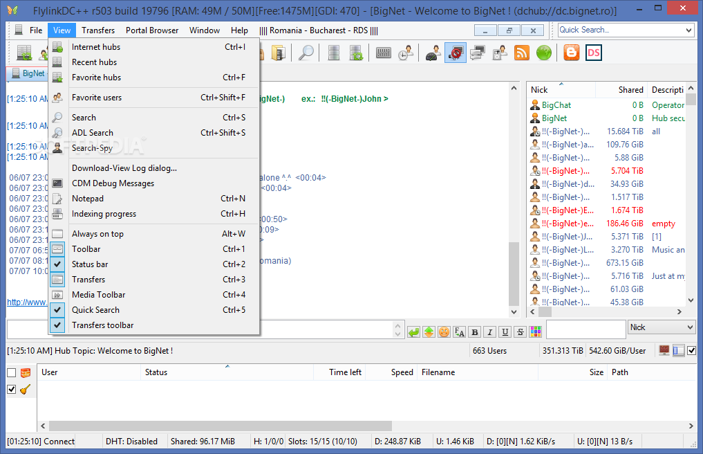Toggle the Media Toolbar option
This screenshot has height=454, width=703.
(x=154, y=295)
